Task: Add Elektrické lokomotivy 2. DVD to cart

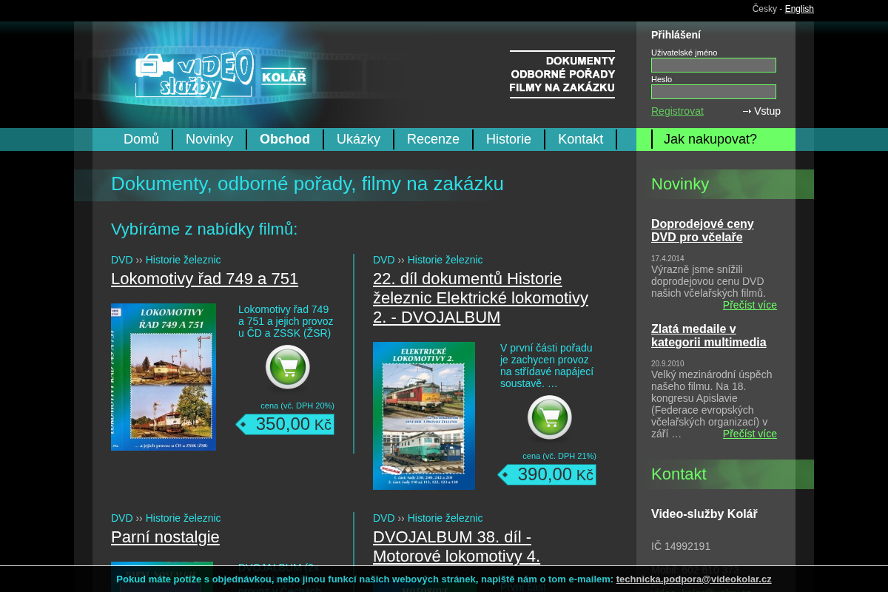Action: click(x=549, y=417)
